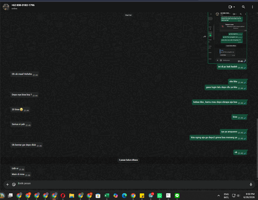Click the 2 pesan belum dibaca banner

click(128, 160)
